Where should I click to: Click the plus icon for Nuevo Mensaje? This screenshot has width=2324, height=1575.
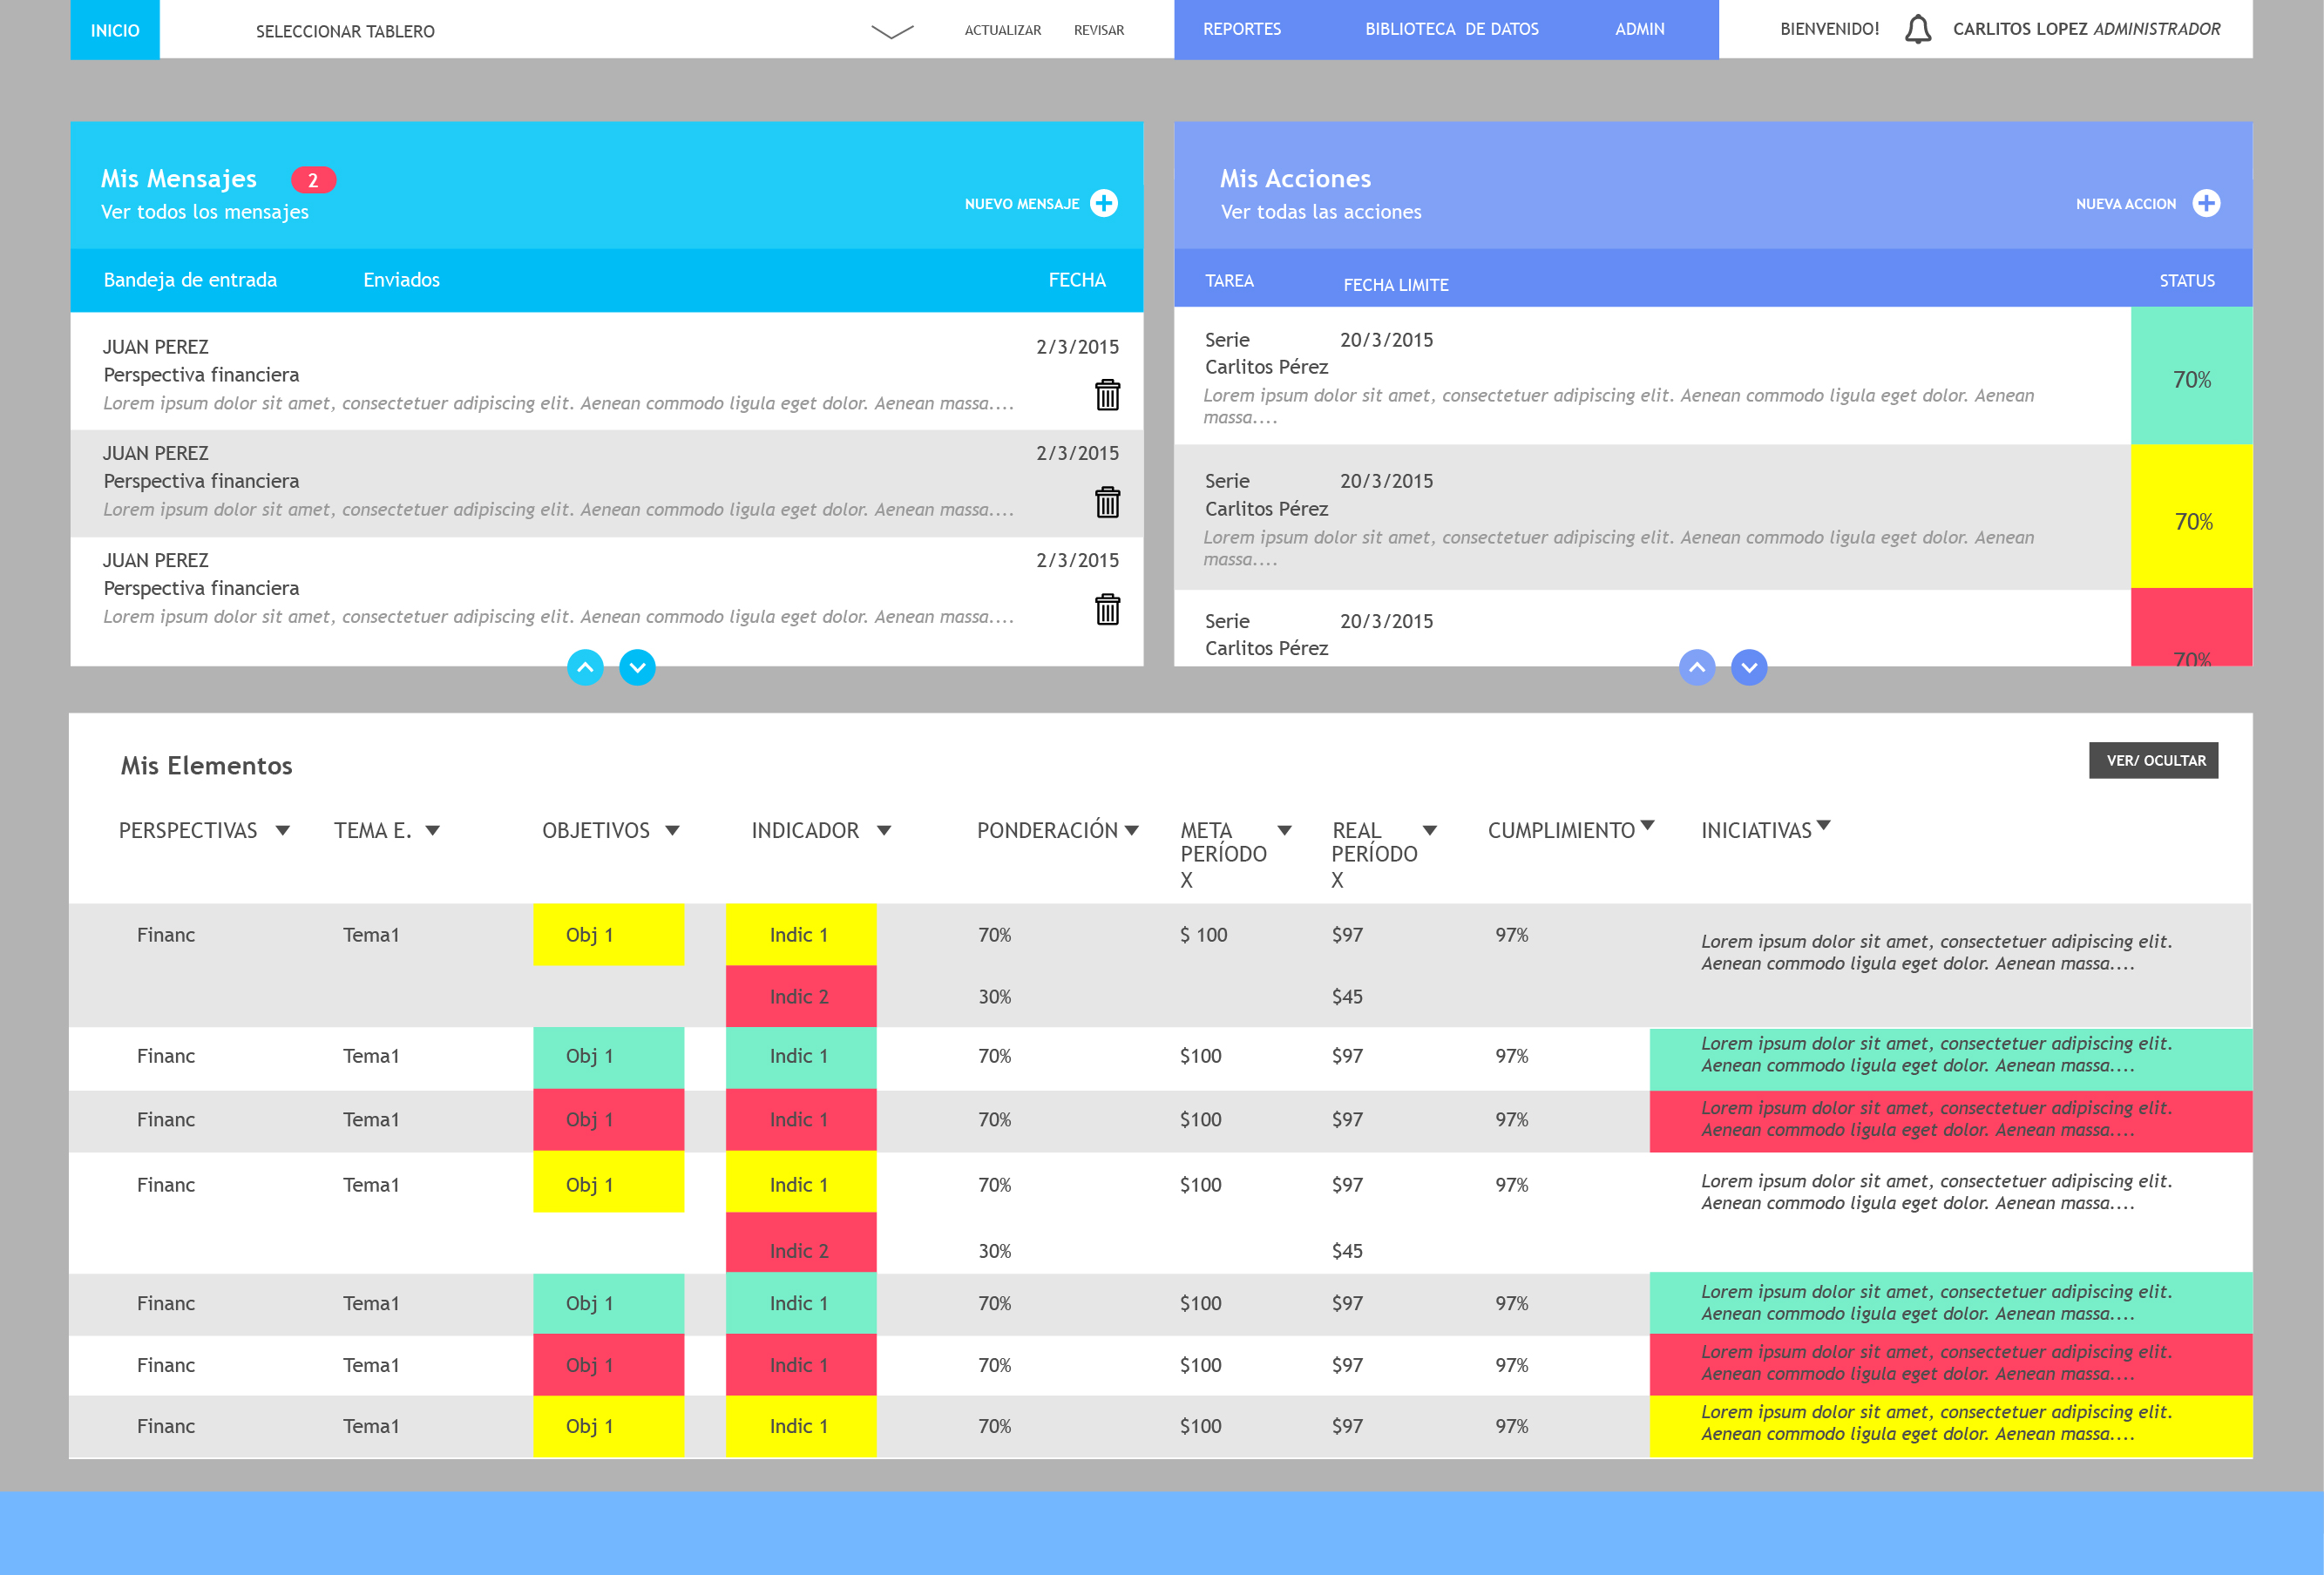click(x=1103, y=203)
